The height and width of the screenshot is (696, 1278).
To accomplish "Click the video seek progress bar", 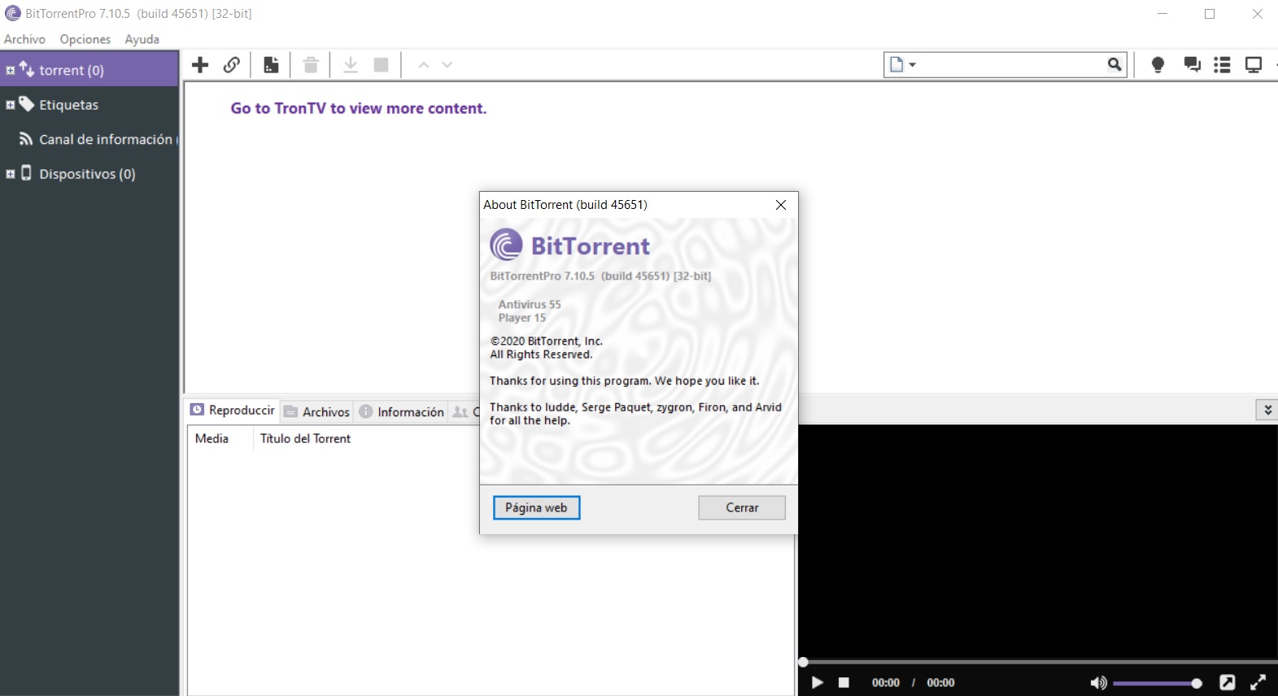I will click(x=1038, y=662).
